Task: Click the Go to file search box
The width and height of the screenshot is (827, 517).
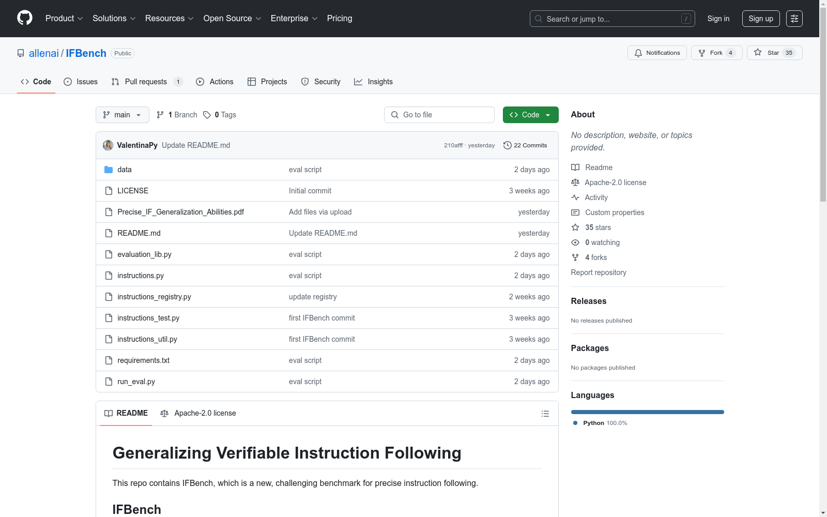Action: click(x=439, y=115)
